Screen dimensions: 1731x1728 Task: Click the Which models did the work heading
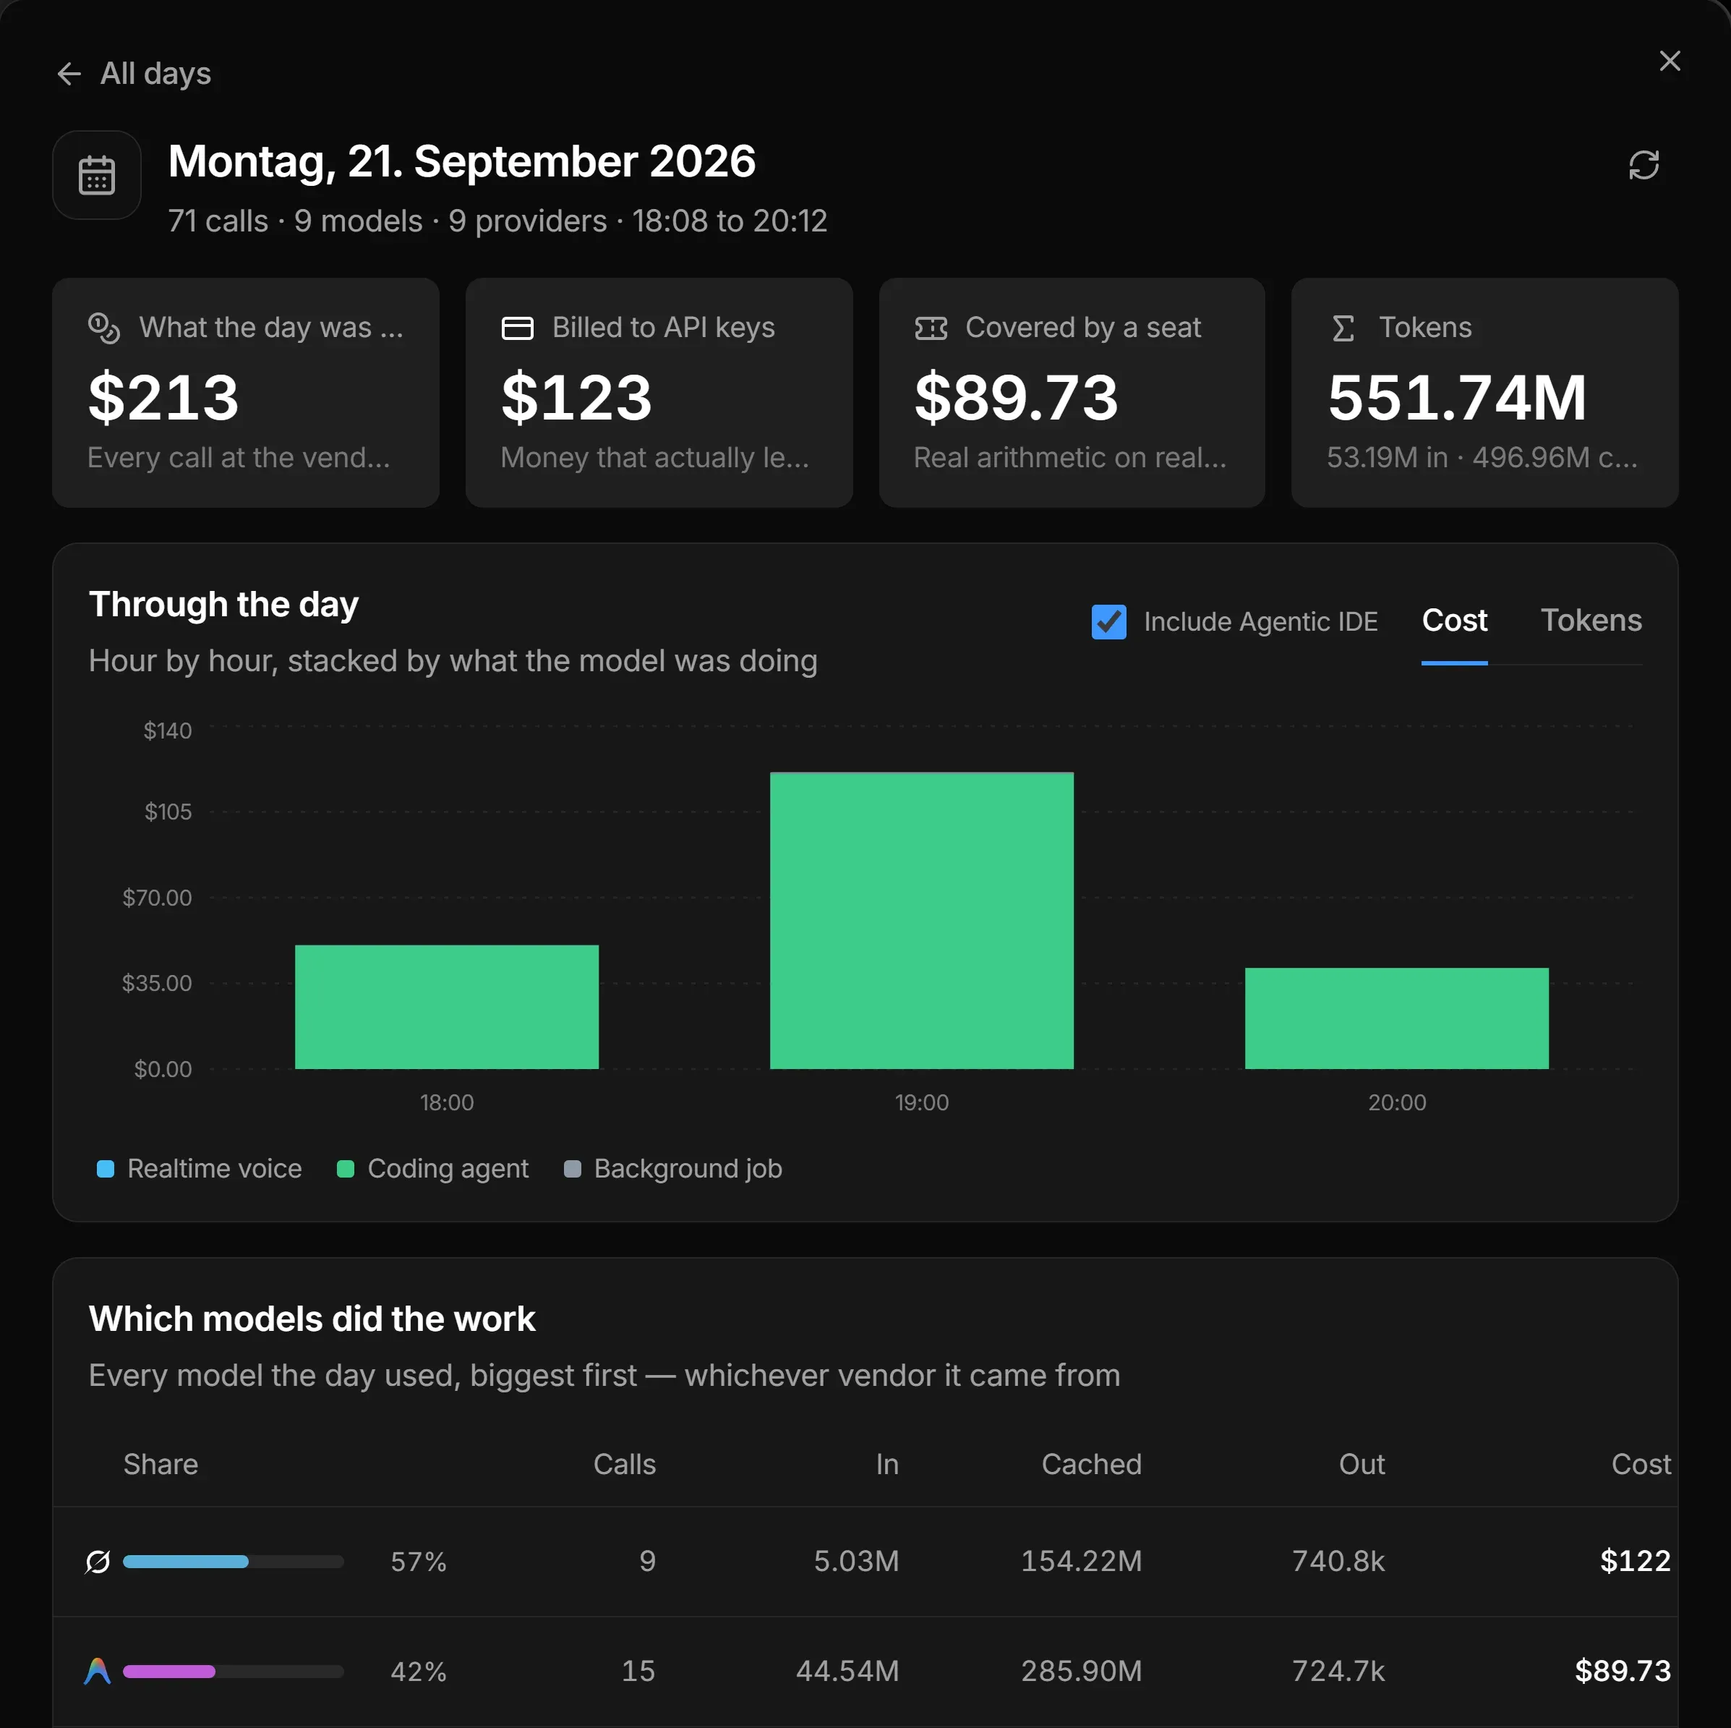coord(312,1320)
